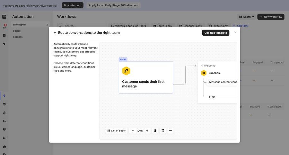Click the yellow Branches icon
Screen dimensions: 289x155
pos(204,73)
